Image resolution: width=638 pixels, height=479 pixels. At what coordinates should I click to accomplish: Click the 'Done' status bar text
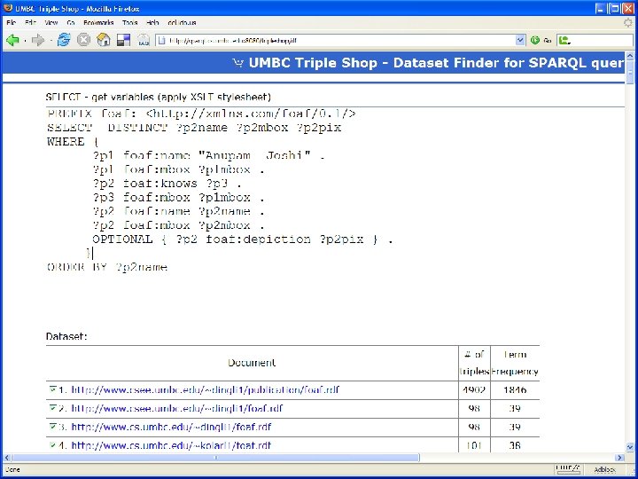tap(12, 469)
